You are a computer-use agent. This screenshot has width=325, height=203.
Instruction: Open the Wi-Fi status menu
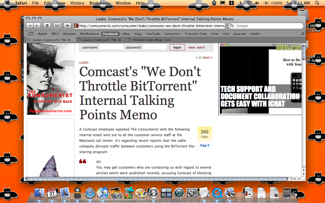249,3
